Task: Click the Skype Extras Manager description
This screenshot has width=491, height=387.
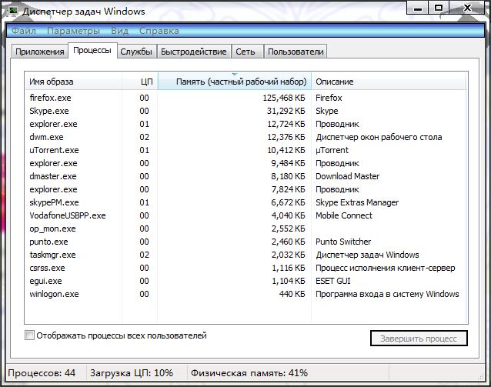Action: (x=357, y=202)
